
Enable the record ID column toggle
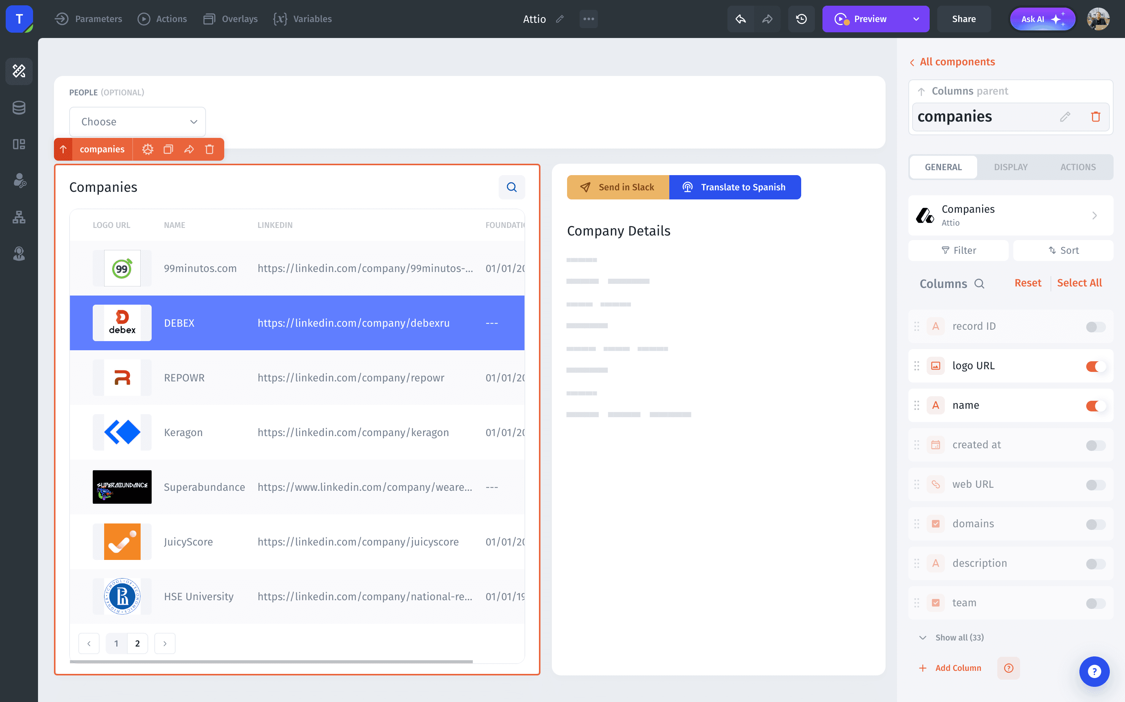[1095, 327]
